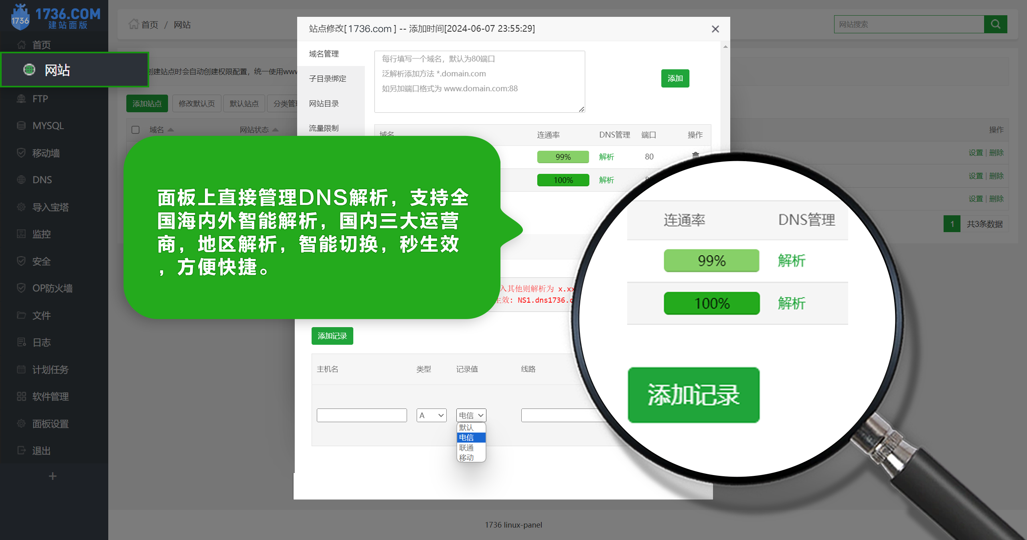Click the 默认站点 button
Viewport: 1027px width, 540px height.
coord(244,103)
